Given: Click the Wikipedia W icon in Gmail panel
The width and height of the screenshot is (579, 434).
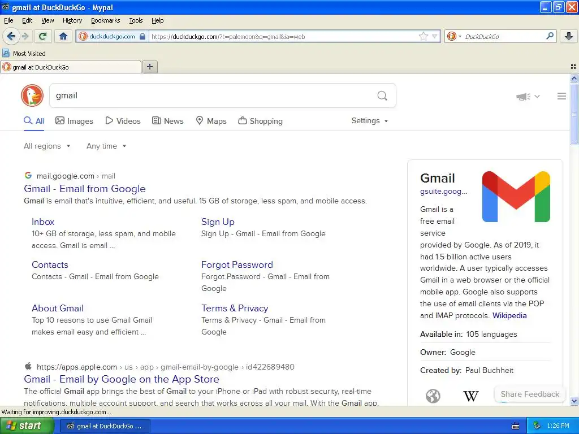Looking at the screenshot, I should point(471,396).
